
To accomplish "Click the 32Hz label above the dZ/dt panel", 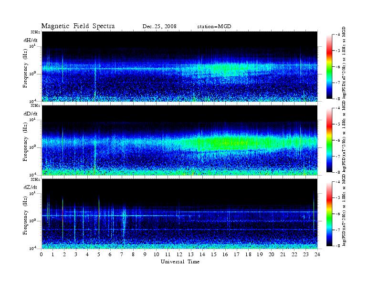I will [x=35, y=179].
